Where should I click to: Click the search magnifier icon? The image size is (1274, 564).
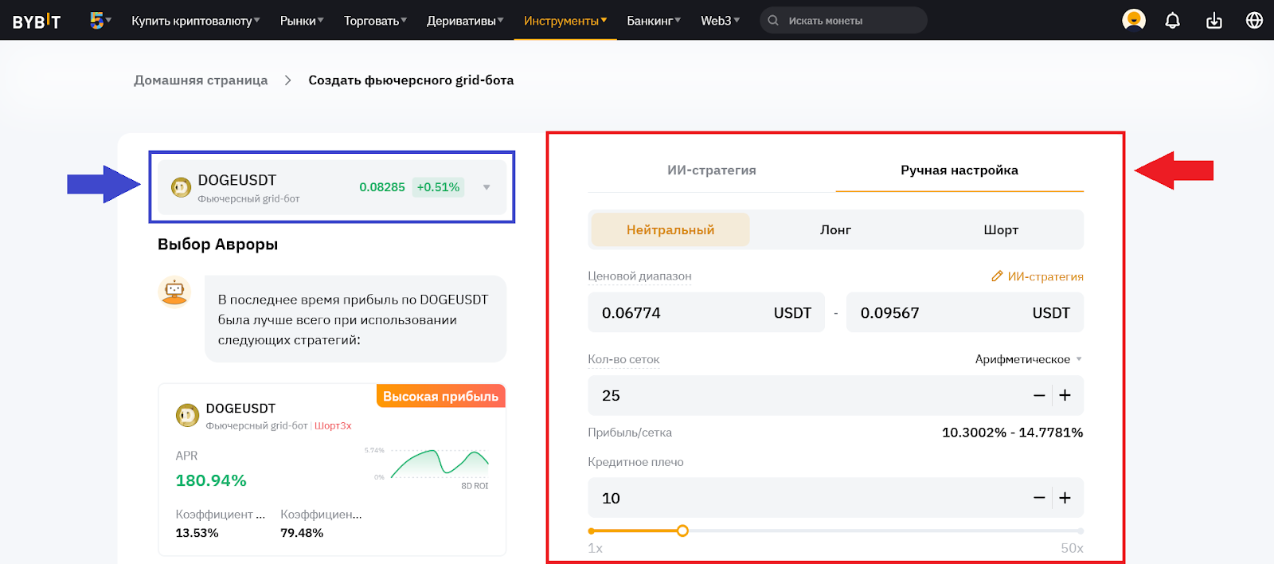[773, 21]
